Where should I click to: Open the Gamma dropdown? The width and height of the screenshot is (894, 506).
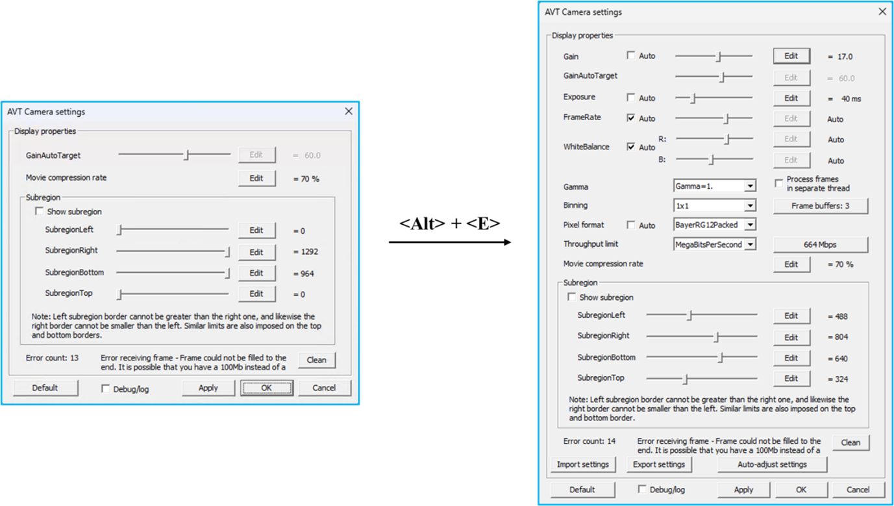pos(750,186)
